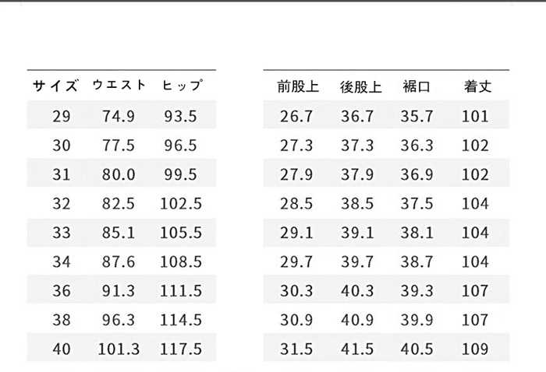Select the front rise value 26.7
The width and height of the screenshot is (546, 372).
click(x=296, y=117)
